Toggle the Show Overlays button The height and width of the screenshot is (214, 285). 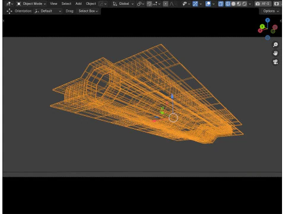point(208,4)
